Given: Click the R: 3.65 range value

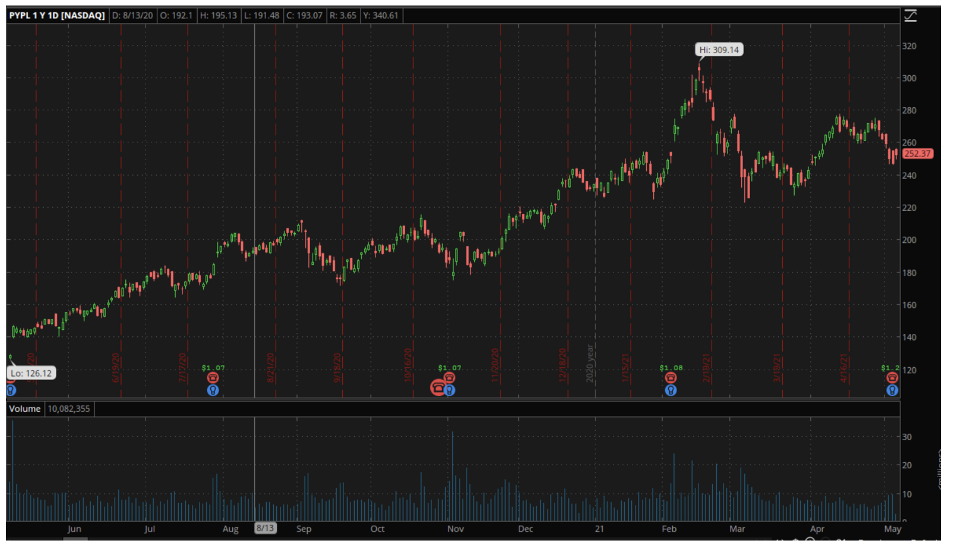Looking at the screenshot, I should (x=343, y=15).
